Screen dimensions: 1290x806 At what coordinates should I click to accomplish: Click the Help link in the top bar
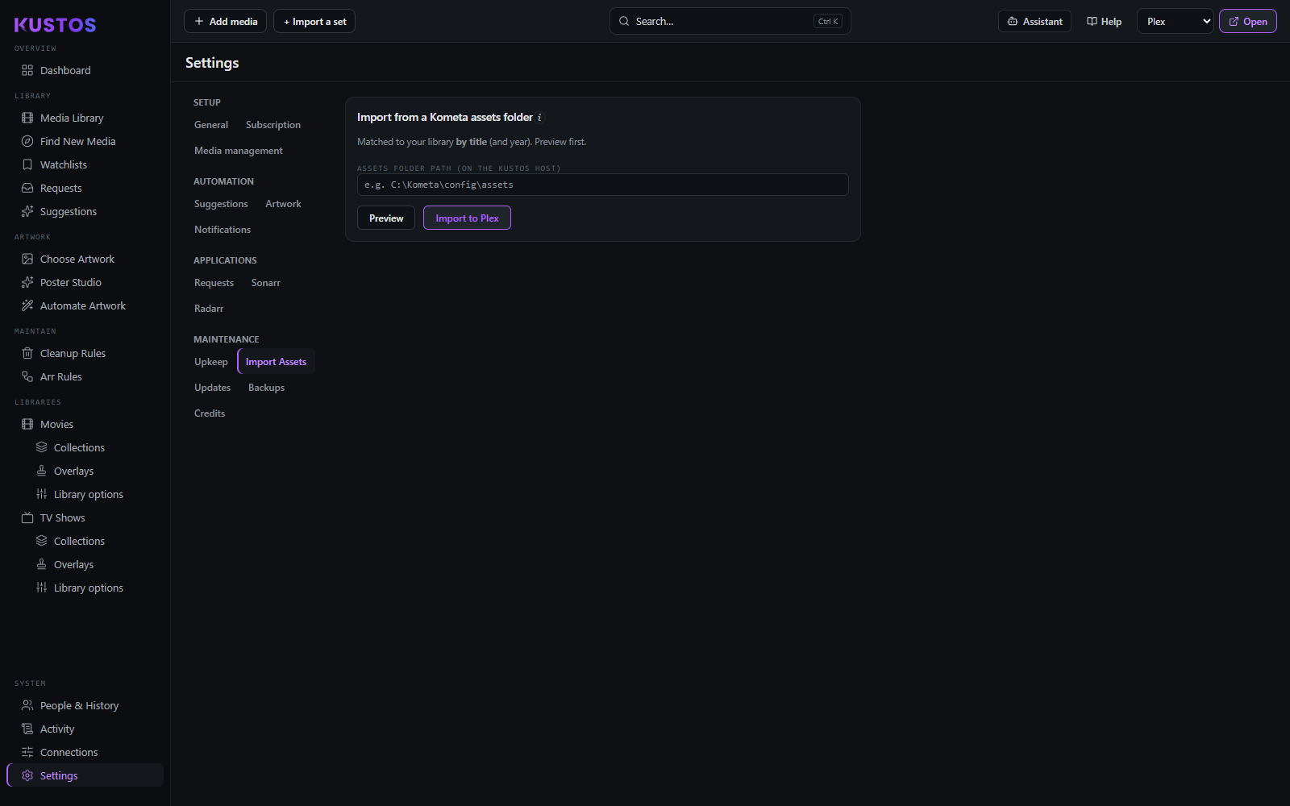coord(1104,21)
